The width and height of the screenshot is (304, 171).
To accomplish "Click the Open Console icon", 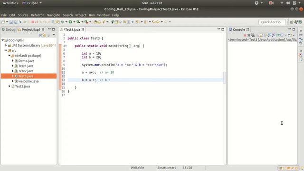I will click(290, 35).
